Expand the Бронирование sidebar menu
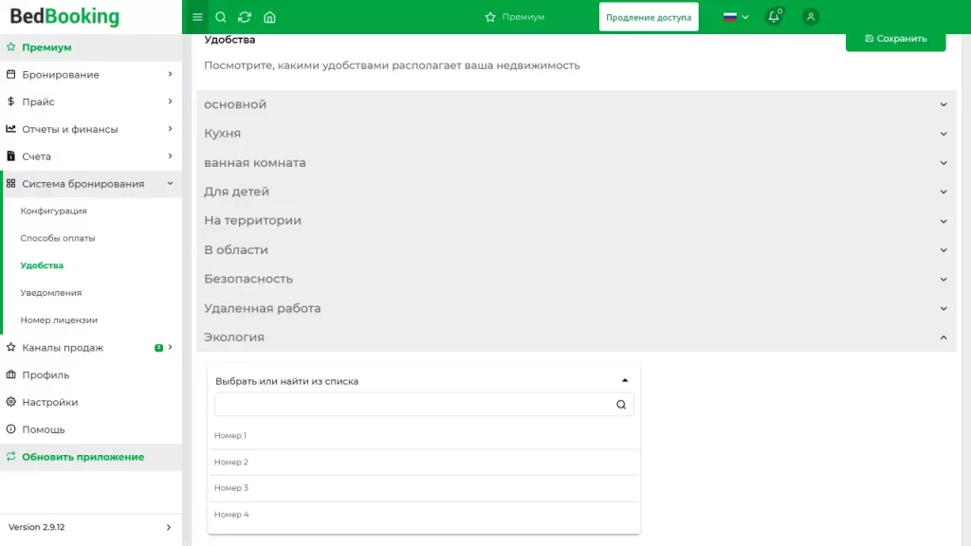This screenshot has height=546, width=971. tap(90, 75)
